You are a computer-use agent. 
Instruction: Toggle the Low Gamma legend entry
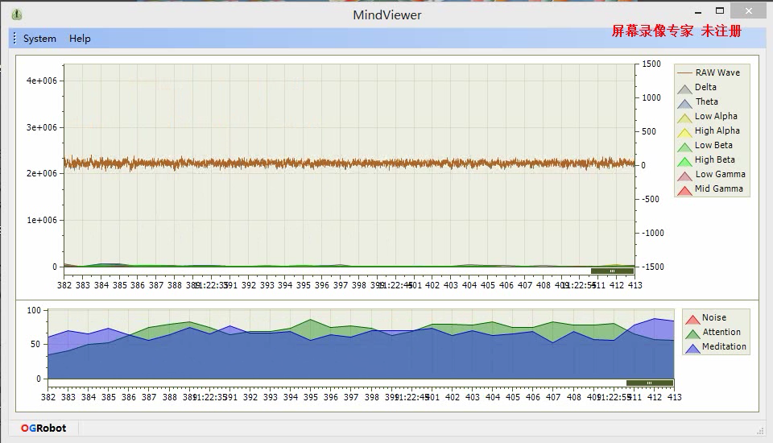(x=711, y=174)
